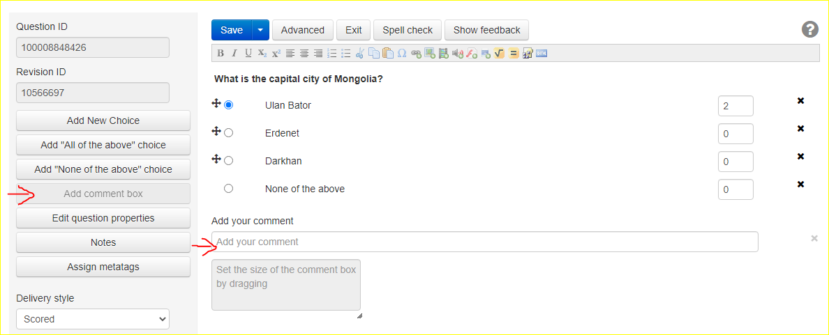This screenshot has height=335, width=829.
Task: Click the Ulan Bator score field
Action: [735, 106]
